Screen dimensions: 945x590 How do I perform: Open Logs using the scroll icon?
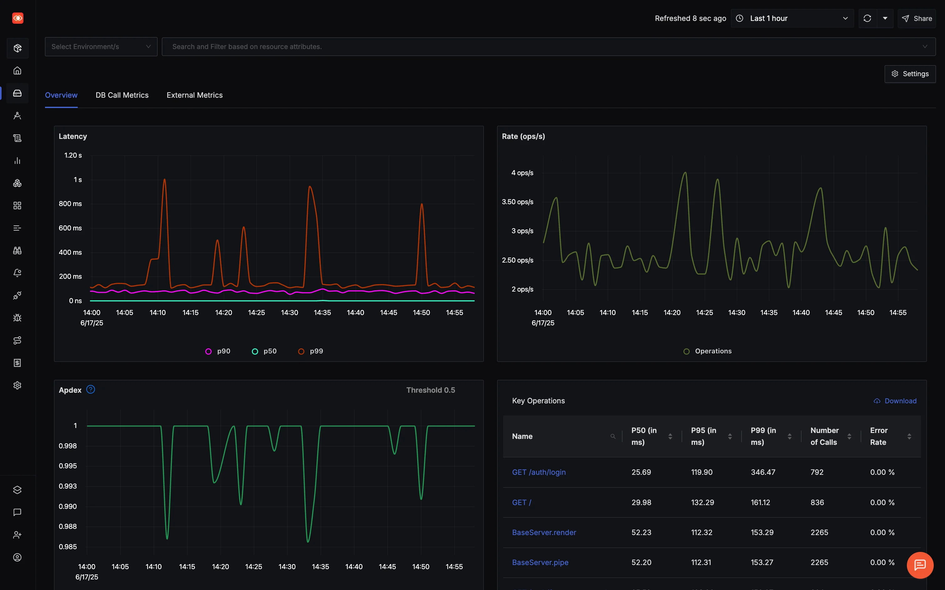click(x=17, y=138)
